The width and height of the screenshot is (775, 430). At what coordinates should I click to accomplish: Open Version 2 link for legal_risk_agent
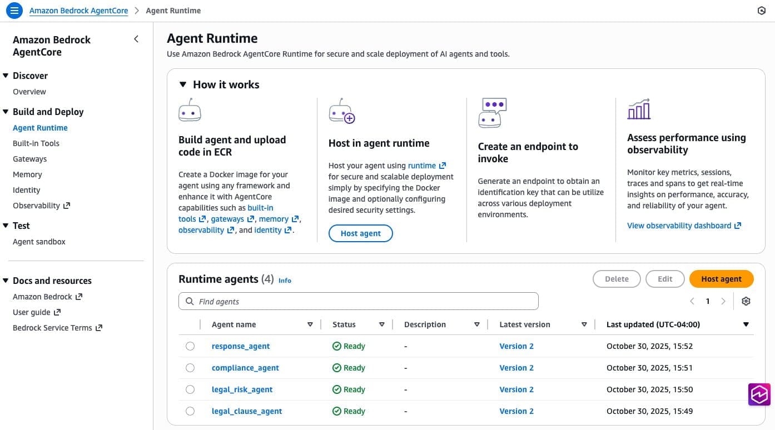coord(516,389)
